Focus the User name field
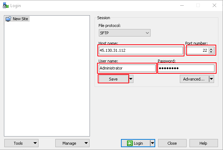Viewport: 223px width, 150px height. (127, 68)
